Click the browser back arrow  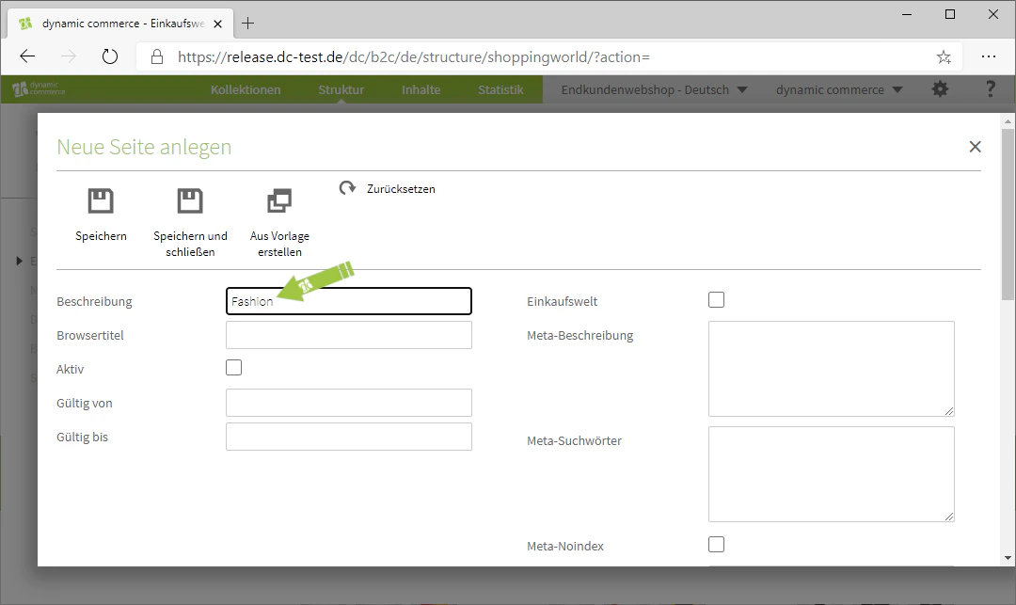(x=27, y=56)
